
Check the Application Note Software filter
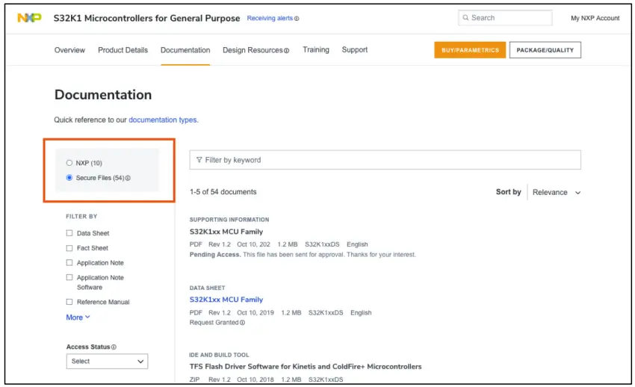click(x=69, y=277)
